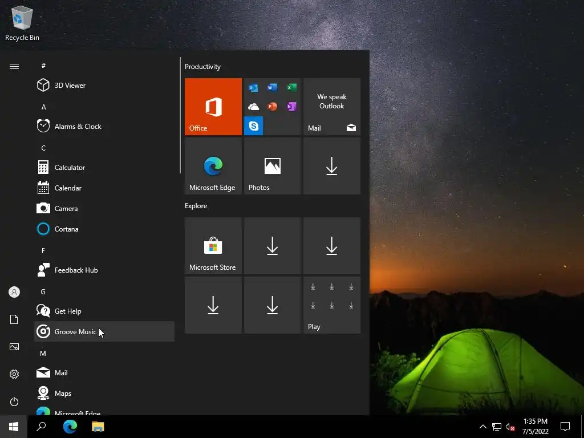Click the Explore group heading

(x=196, y=205)
